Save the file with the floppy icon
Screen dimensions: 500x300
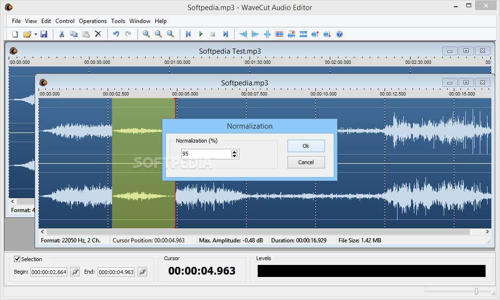pos(44,34)
